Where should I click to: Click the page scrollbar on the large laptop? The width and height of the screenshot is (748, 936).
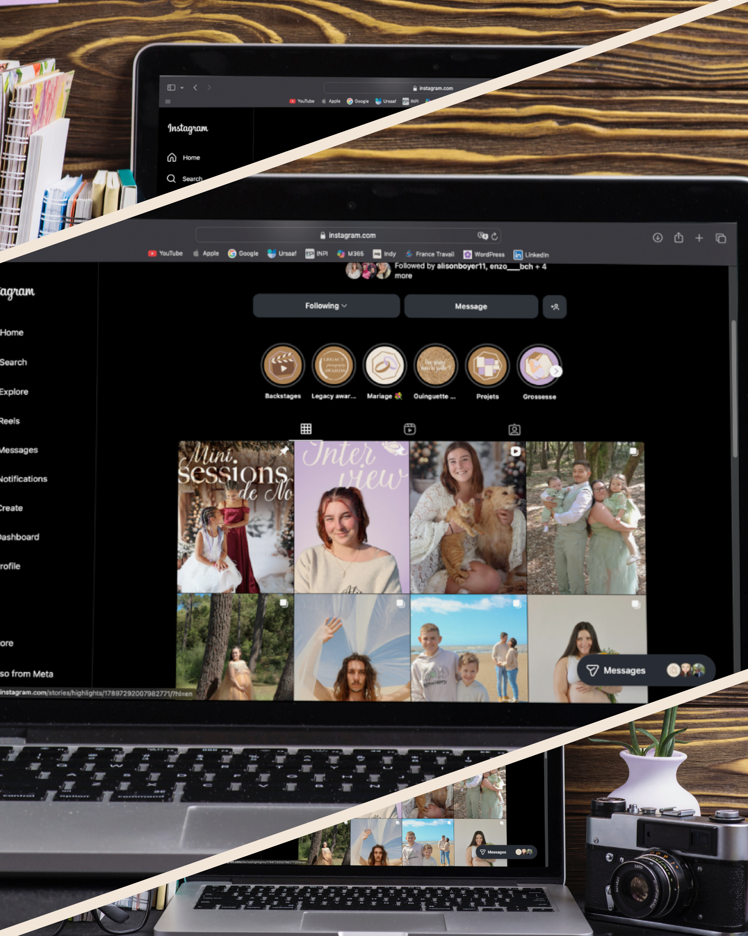point(734,388)
